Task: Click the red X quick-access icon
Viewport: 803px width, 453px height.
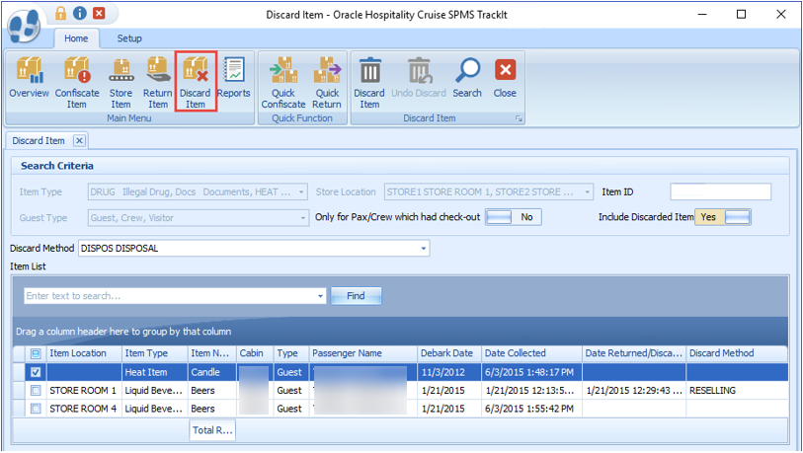Action: [99, 13]
